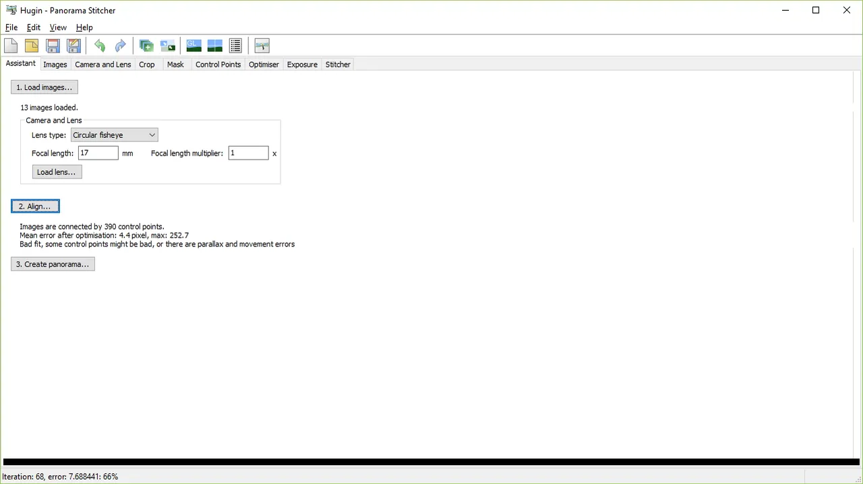This screenshot has width=863, height=484.
Task: Click the Hugin app icon in the title bar
Action: 11,10
